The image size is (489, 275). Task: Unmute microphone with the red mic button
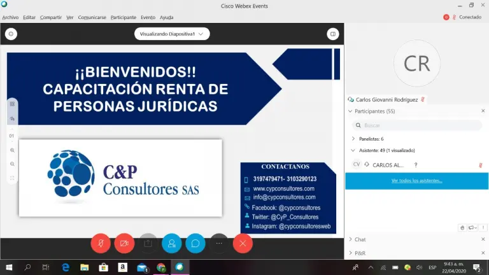click(100, 243)
